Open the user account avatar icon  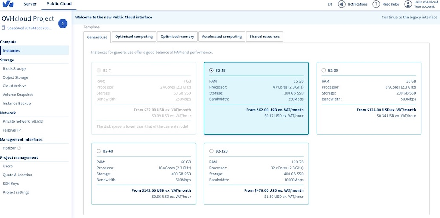click(408, 4)
